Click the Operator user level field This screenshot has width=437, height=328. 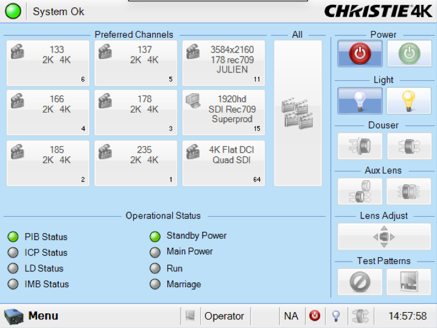click(224, 316)
